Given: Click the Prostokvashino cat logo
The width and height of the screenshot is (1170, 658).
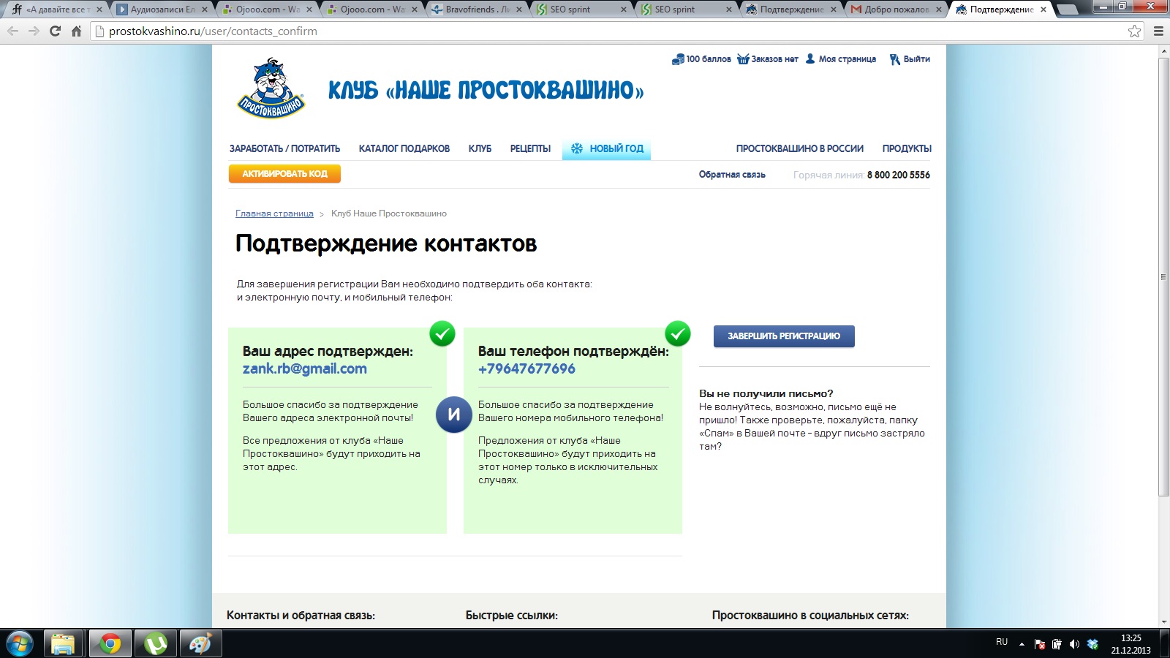Looking at the screenshot, I should coord(271,88).
